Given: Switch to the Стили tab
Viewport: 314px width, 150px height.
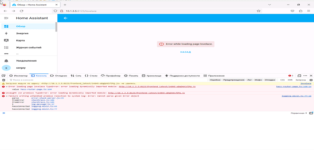Looking at the screenshot, I should [91, 76].
